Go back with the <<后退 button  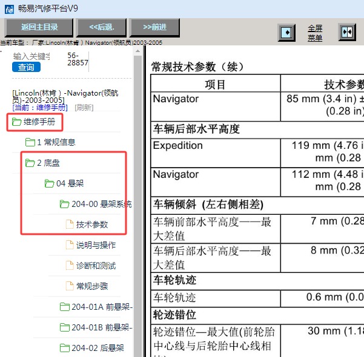[x=102, y=27]
